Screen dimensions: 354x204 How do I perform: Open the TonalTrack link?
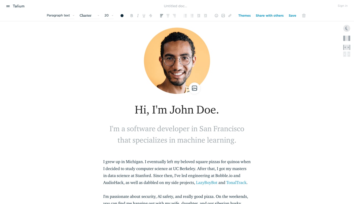pos(236,183)
